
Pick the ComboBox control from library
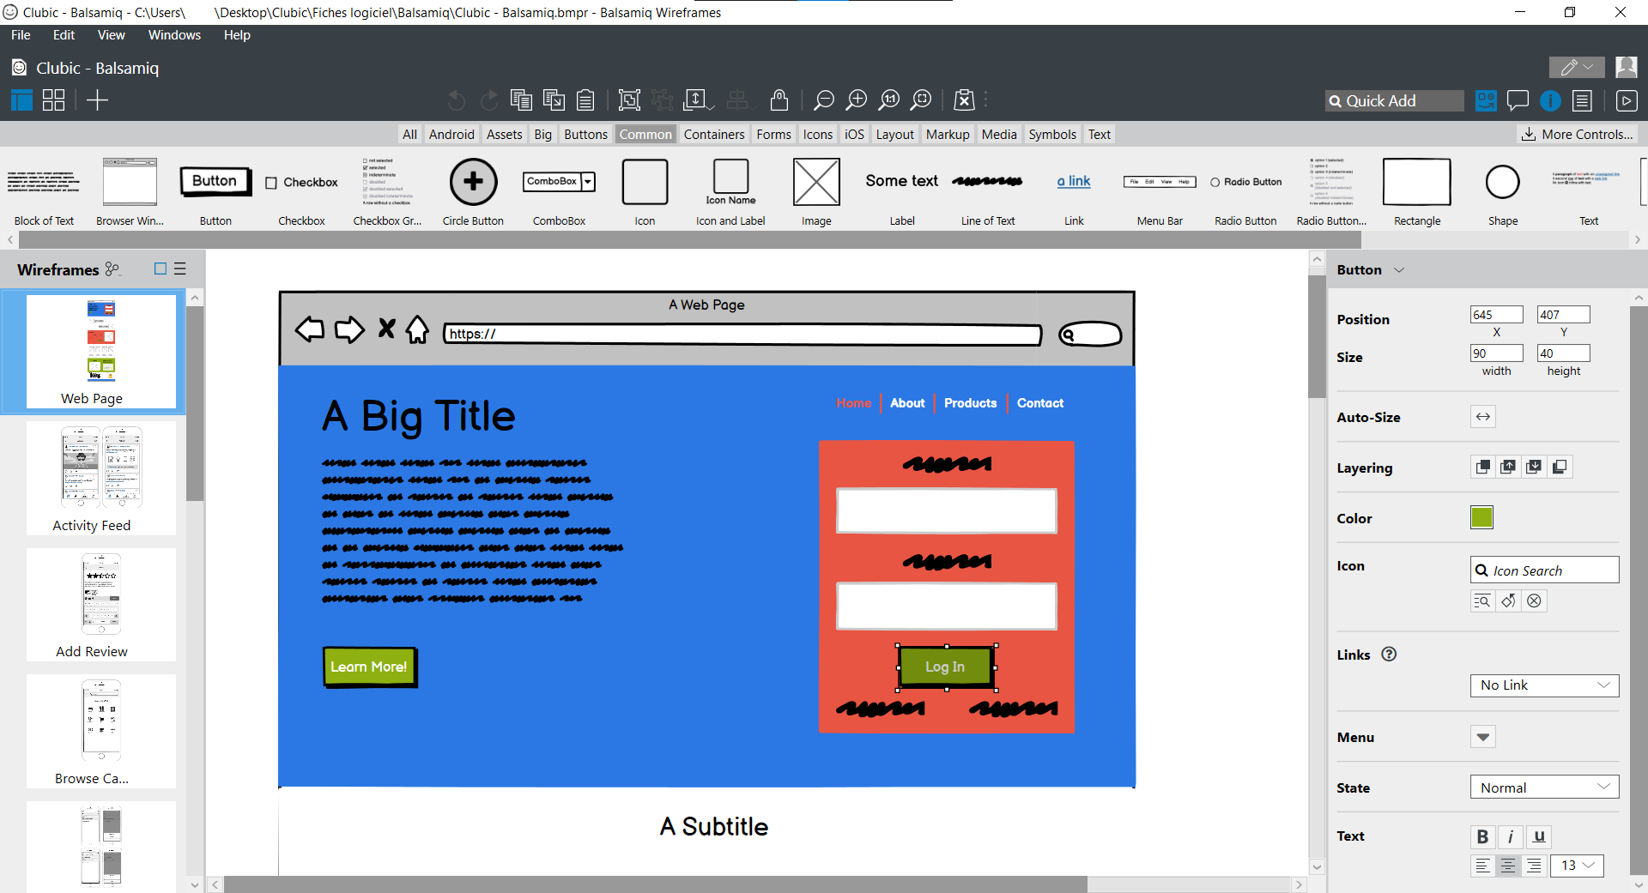(559, 192)
